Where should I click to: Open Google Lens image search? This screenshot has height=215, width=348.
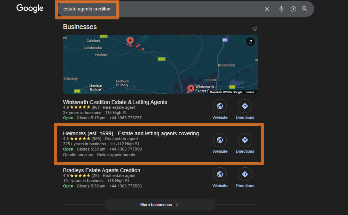(293, 9)
